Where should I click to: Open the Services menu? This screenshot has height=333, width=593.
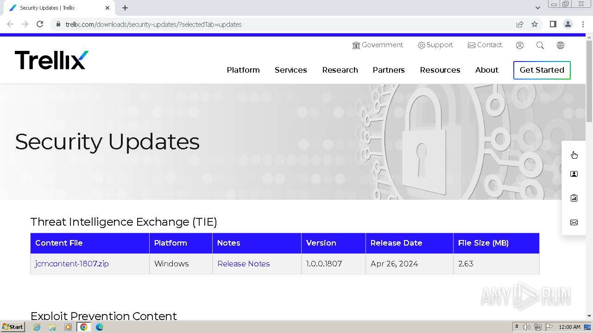[291, 70]
